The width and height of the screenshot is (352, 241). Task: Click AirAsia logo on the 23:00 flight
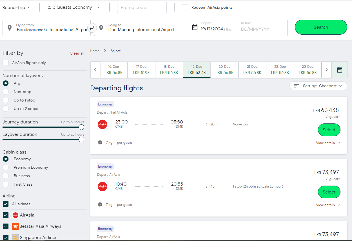click(103, 124)
